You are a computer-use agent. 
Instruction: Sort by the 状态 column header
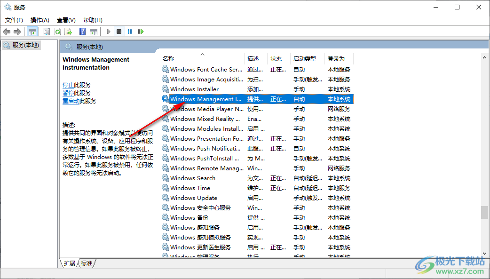click(279, 58)
